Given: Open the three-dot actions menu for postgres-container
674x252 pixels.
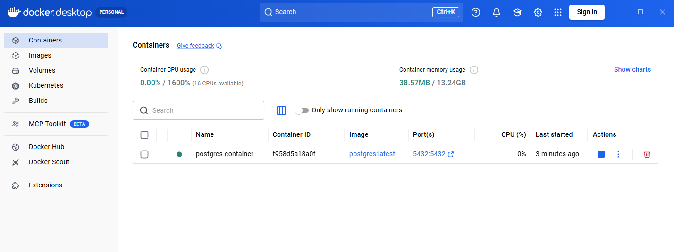Looking at the screenshot, I should pos(618,154).
